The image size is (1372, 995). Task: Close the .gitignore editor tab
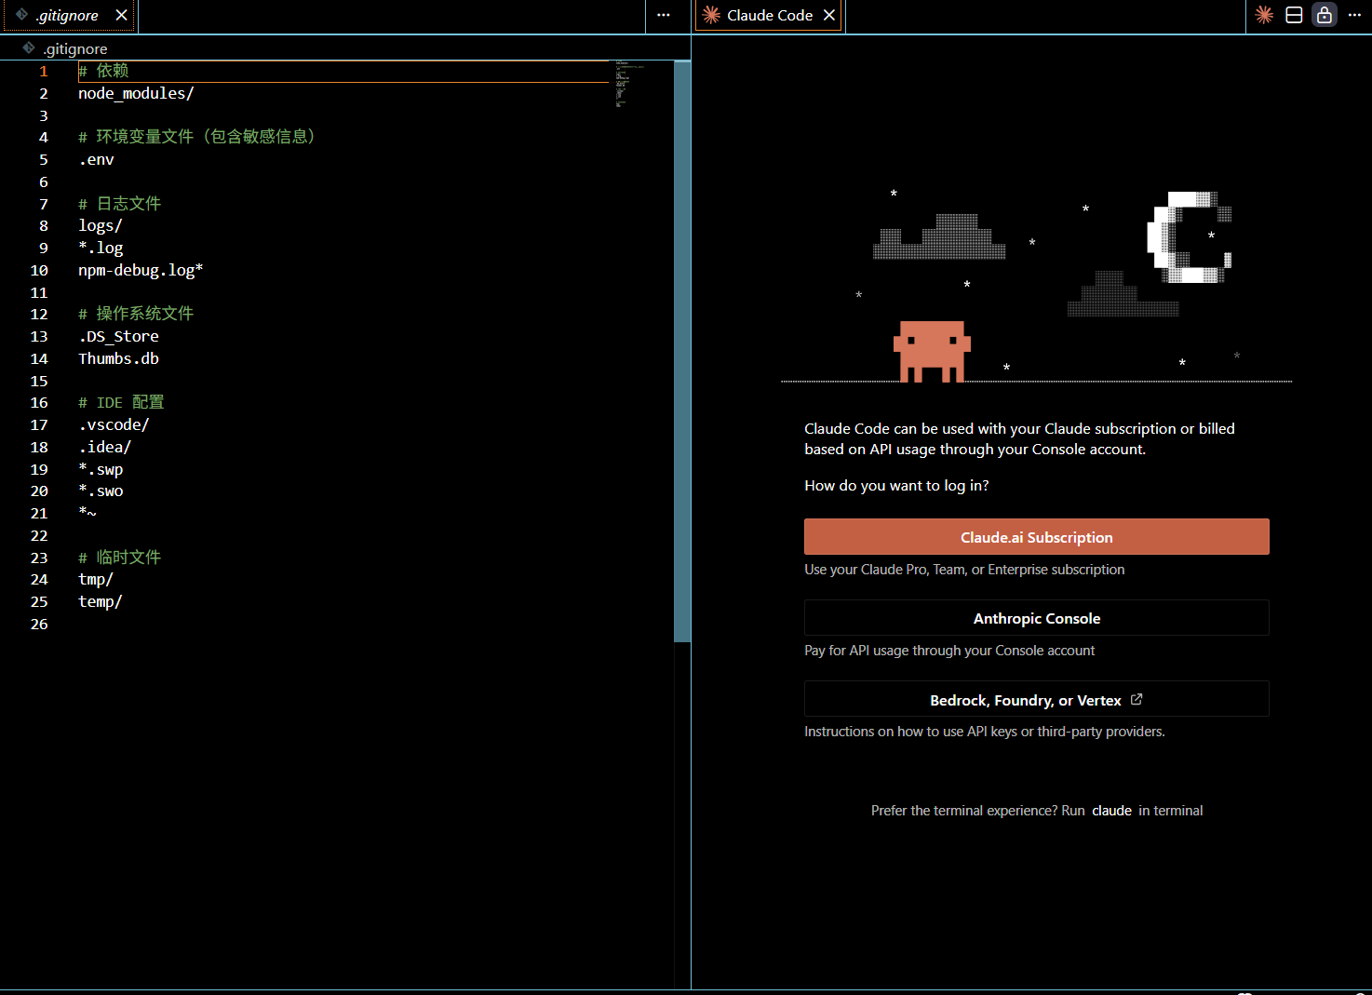tap(121, 15)
